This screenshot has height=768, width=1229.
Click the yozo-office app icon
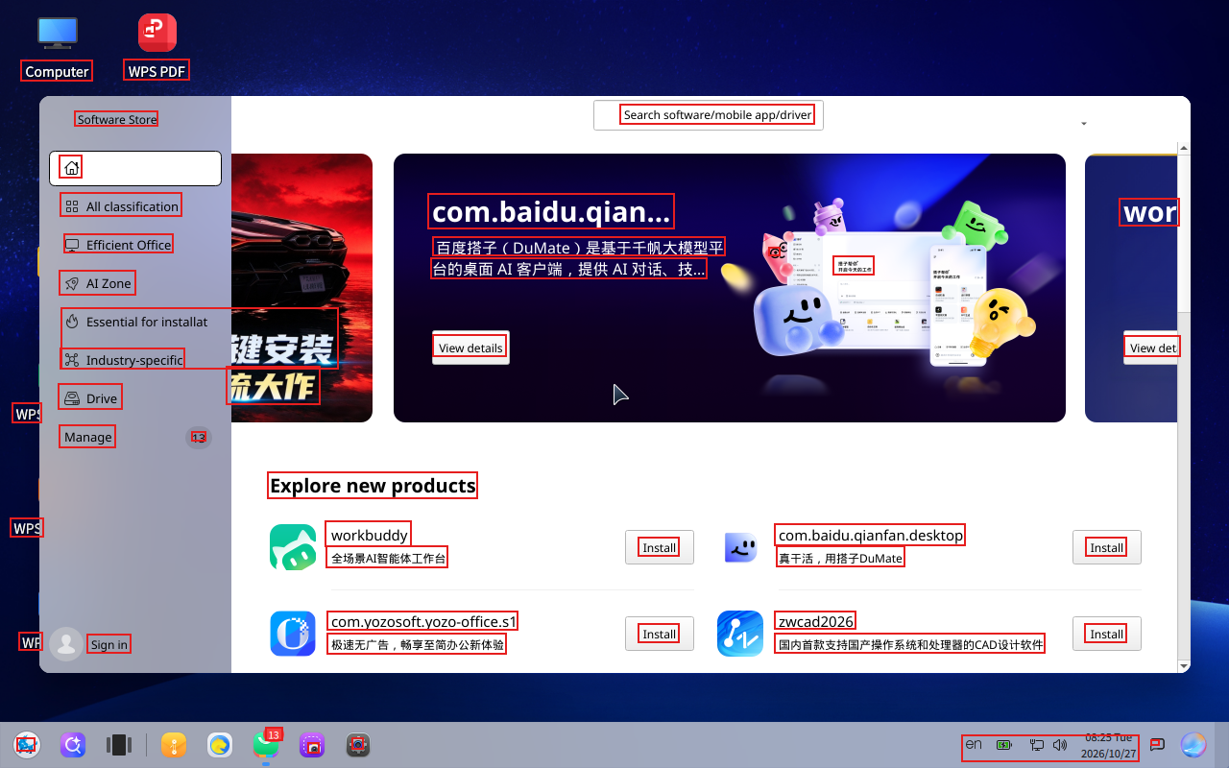(x=293, y=634)
